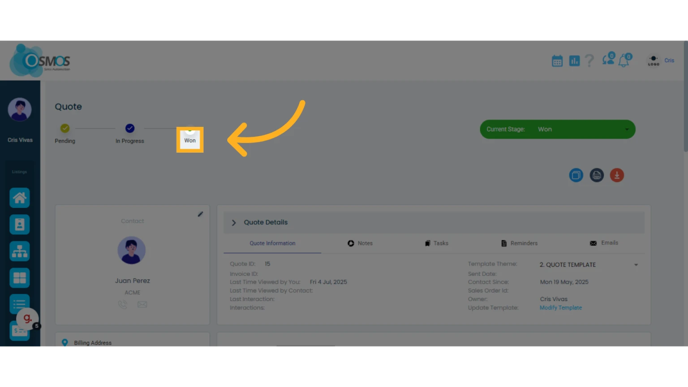Open the calendar icon in the header
The height and width of the screenshot is (387, 688).
[x=557, y=61]
